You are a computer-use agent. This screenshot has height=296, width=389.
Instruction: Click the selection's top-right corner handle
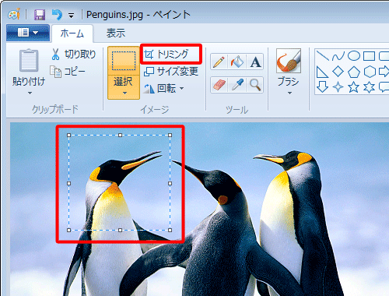pyautogui.click(x=170, y=135)
